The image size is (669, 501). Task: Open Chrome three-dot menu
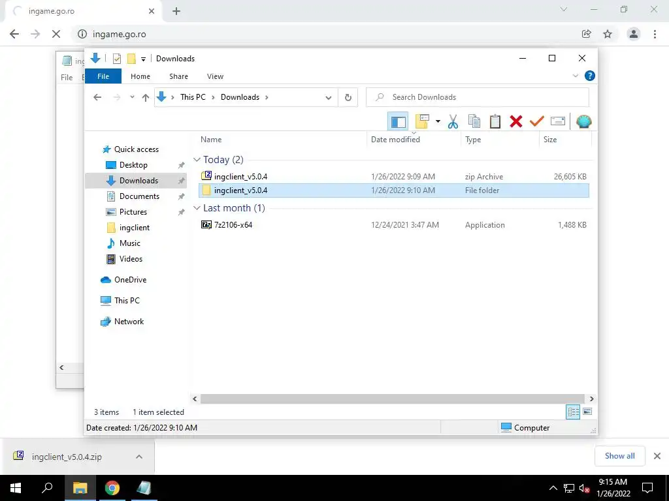tap(655, 34)
